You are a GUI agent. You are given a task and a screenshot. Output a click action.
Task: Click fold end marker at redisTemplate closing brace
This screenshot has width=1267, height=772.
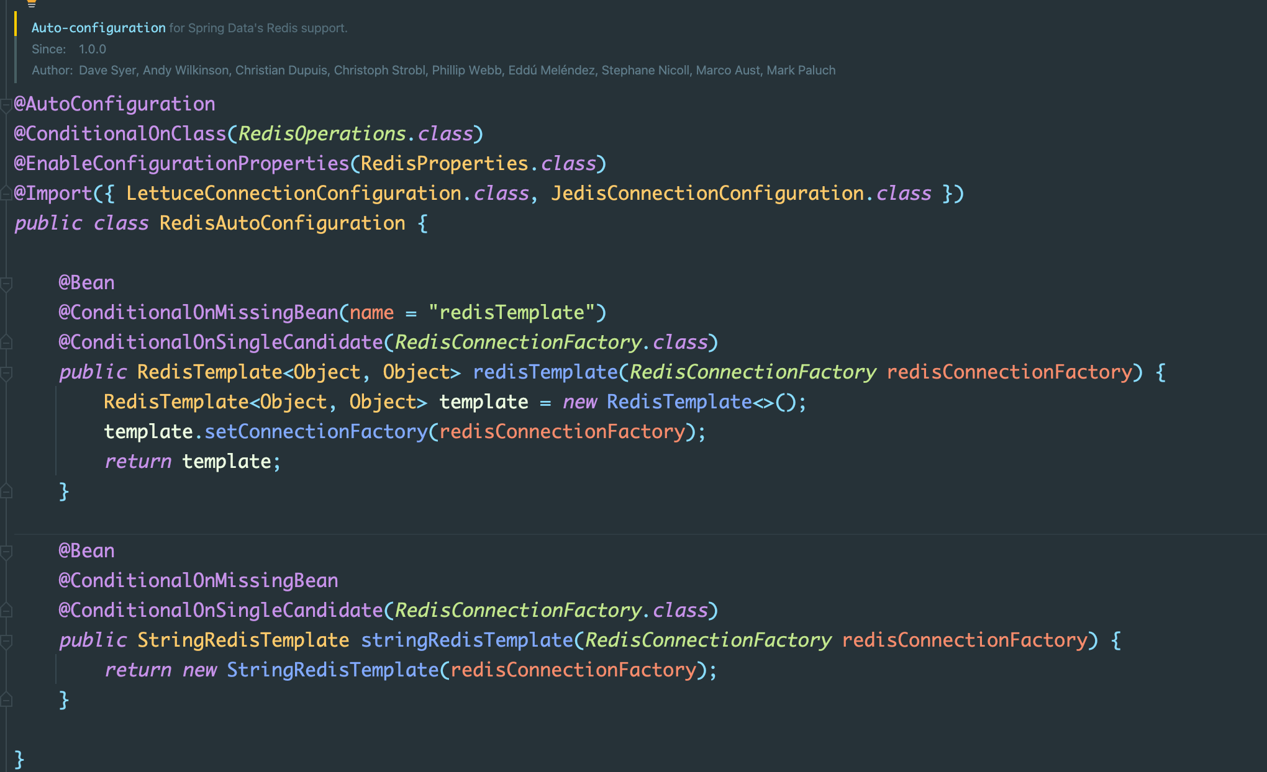coord(6,492)
